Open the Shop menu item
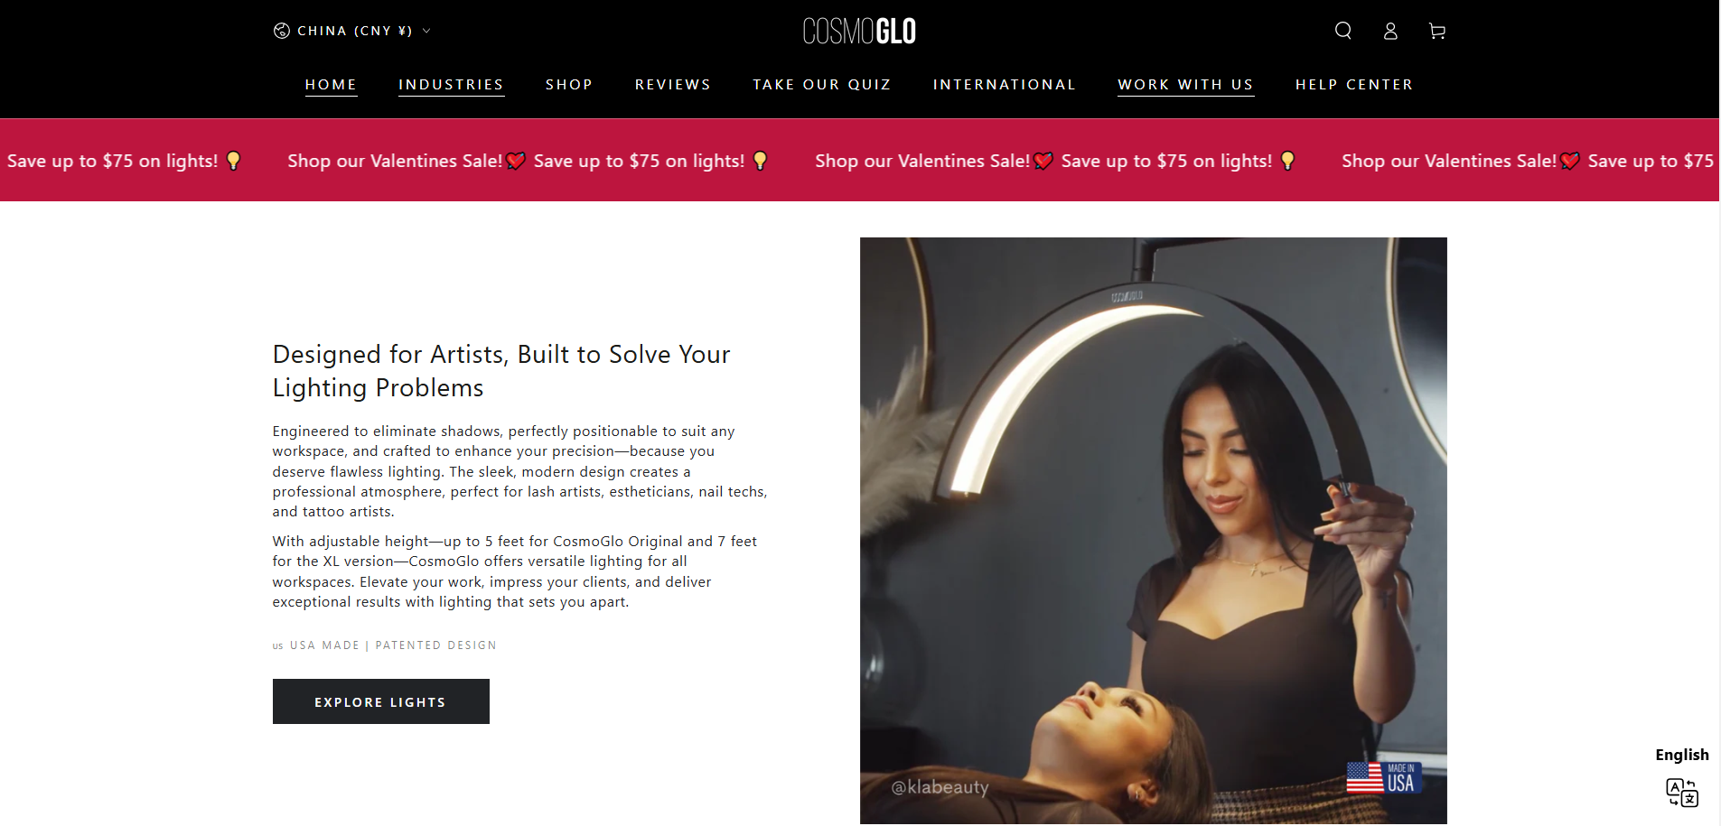The height and width of the screenshot is (826, 1721). pos(569,85)
